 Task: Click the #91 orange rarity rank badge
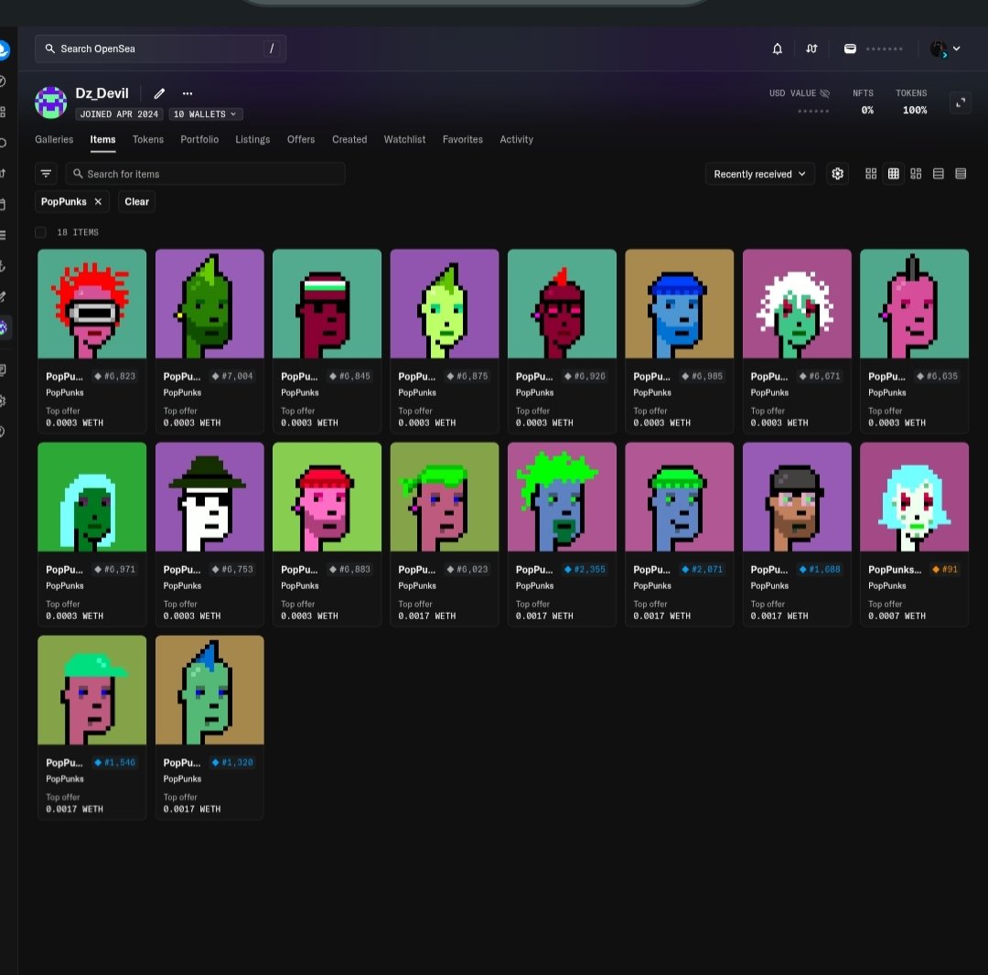[x=945, y=570]
